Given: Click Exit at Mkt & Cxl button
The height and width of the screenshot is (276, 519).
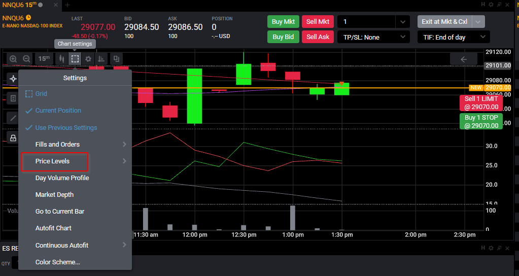Looking at the screenshot, I should (x=444, y=21).
